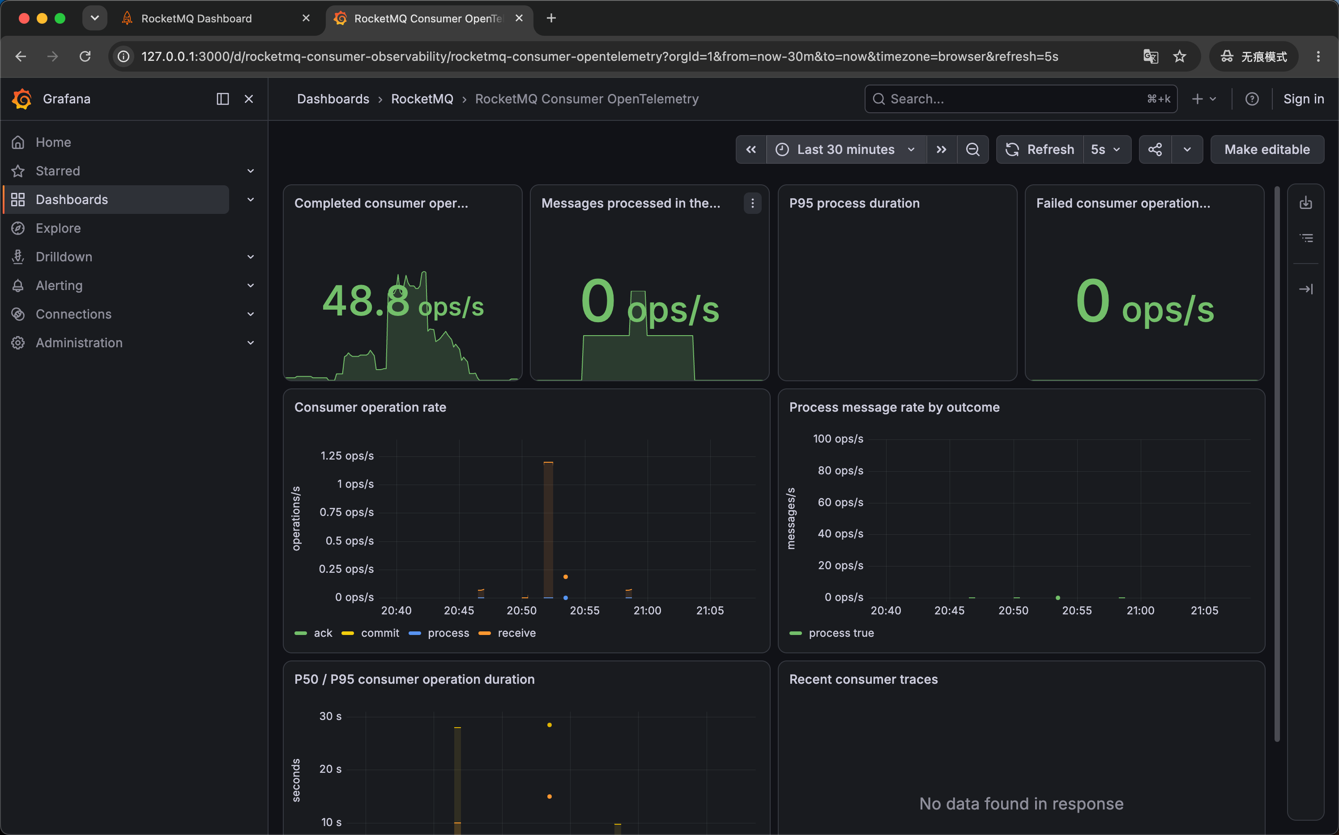Open the Last 30 minutes time picker
1339x835 pixels.
click(x=846, y=149)
